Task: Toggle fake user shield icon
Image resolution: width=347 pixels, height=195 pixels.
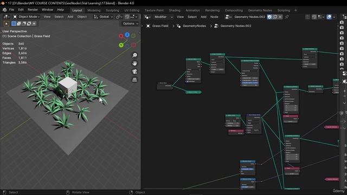Action: click(x=269, y=17)
